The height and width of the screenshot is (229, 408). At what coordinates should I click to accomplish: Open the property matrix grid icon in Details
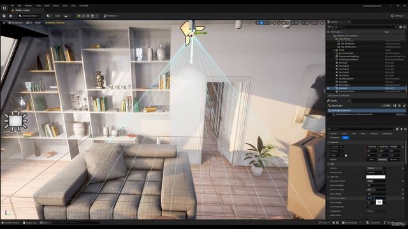point(397,128)
